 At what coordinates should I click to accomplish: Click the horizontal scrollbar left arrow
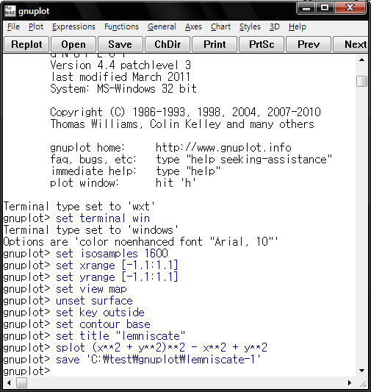point(9,382)
